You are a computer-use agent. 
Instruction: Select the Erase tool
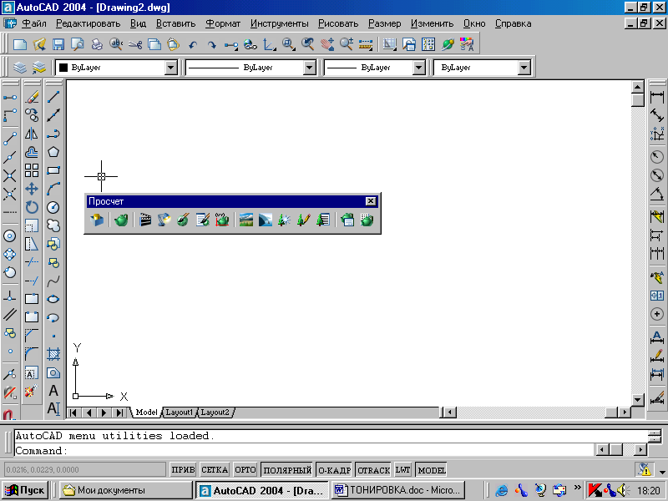pos(32,97)
